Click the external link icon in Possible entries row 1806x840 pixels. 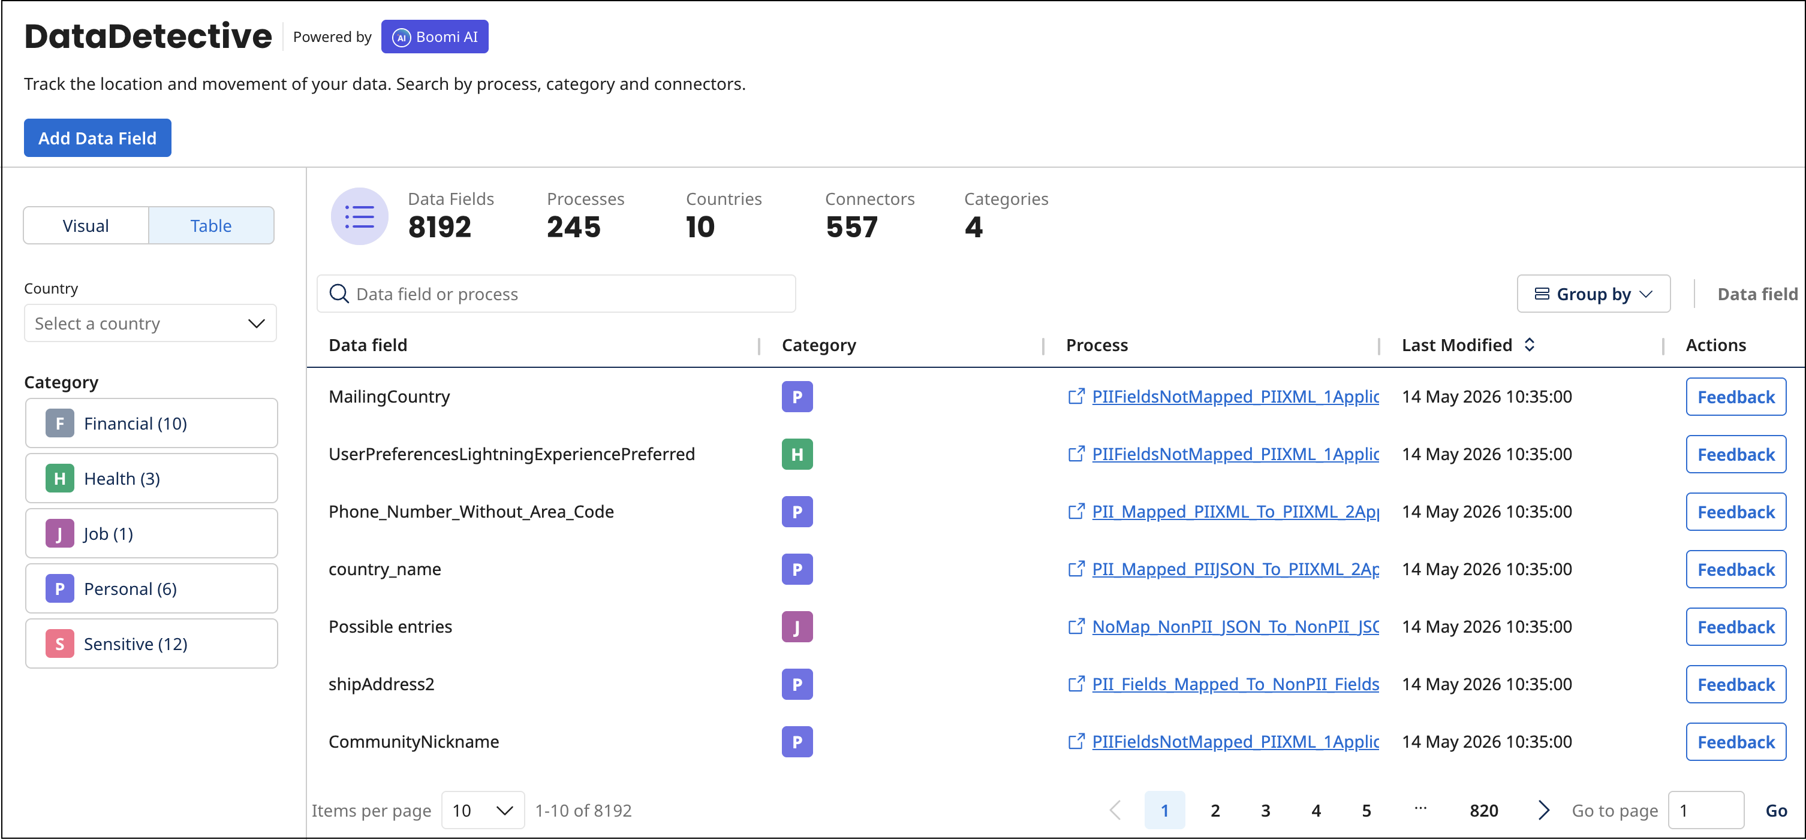1076,626
